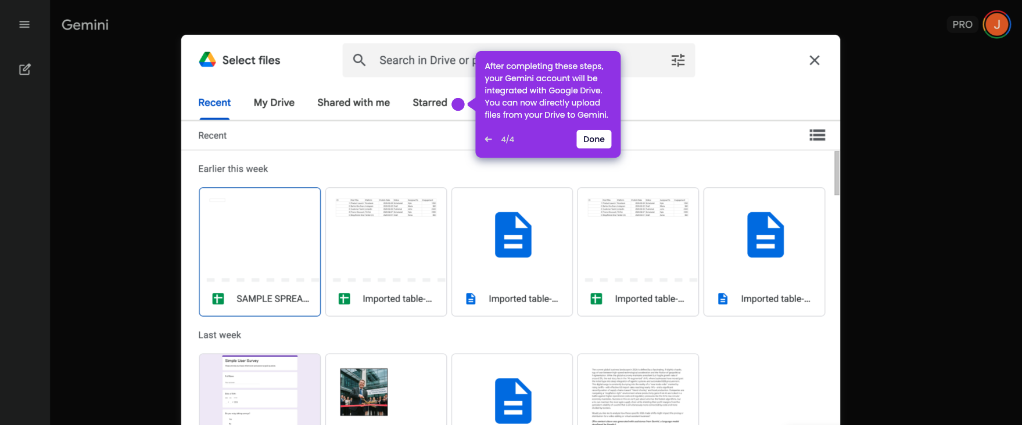
Task: Click the Earlier this week heading
Action: pyautogui.click(x=233, y=169)
